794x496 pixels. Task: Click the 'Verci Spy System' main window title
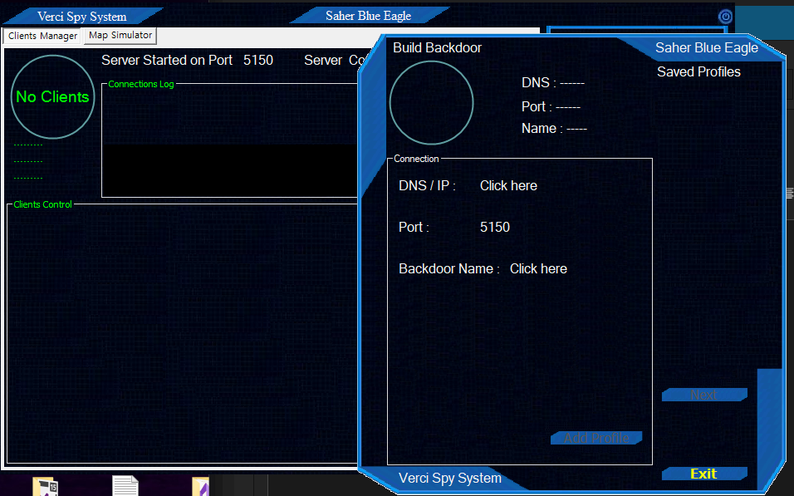(x=82, y=17)
